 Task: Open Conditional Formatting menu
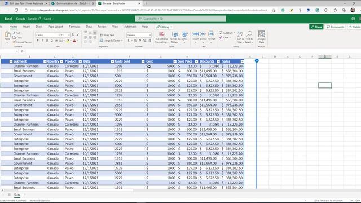[162, 37]
